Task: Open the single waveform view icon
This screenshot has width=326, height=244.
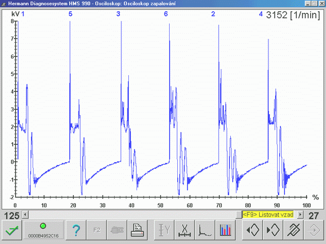Action: click(x=205, y=230)
